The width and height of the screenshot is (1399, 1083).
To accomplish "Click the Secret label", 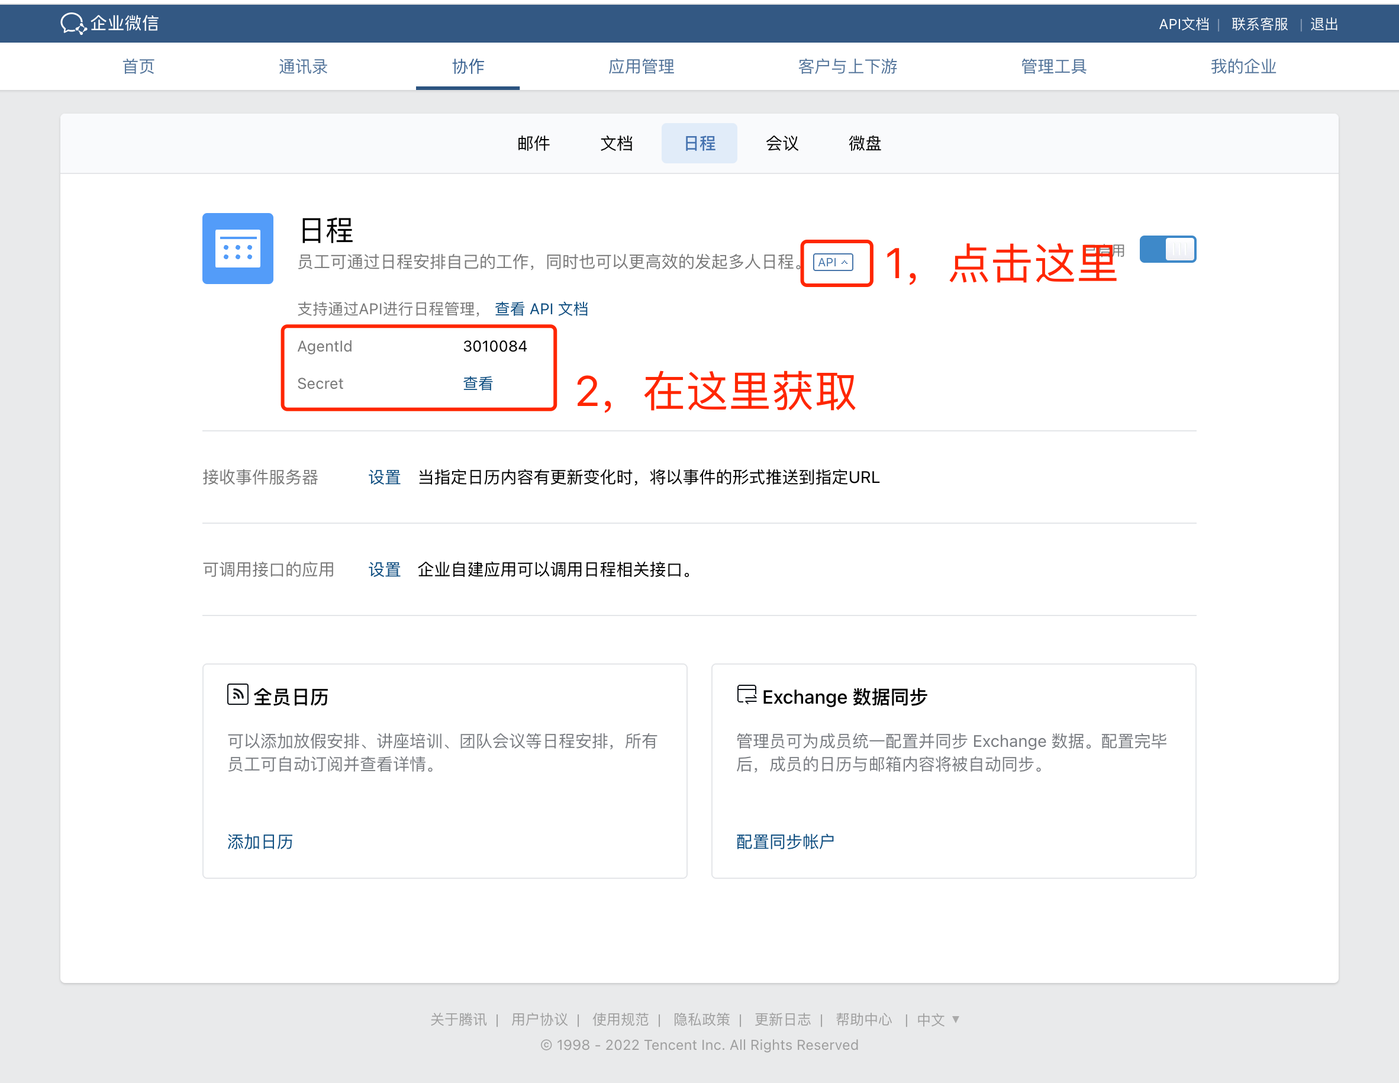I will pyautogui.click(x=320, y=383).
